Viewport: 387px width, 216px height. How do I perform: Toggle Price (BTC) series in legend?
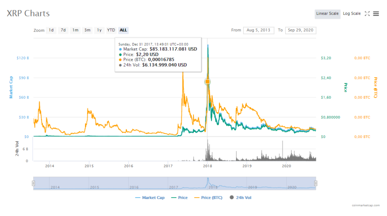pos(208,197)
